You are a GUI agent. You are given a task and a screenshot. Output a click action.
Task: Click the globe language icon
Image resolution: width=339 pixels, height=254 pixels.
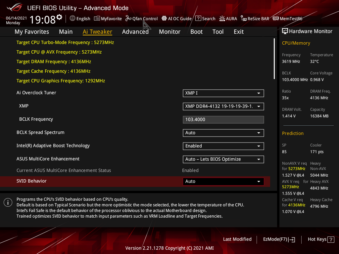pos(73,19)
